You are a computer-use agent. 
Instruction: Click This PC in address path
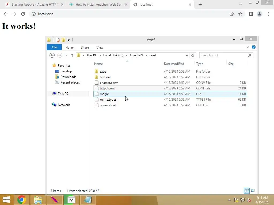[92, 55]
